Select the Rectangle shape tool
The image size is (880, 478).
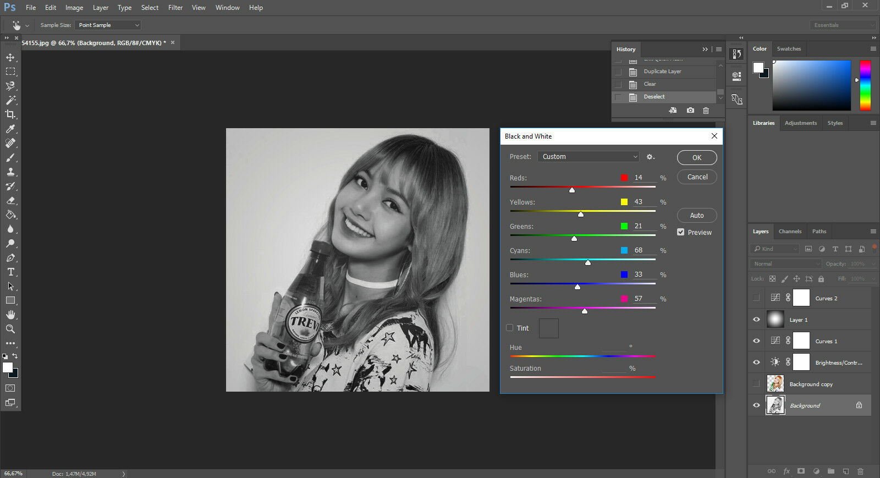tap(10, 300)
